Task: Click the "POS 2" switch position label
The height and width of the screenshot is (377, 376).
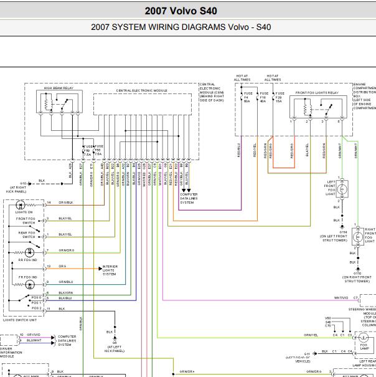Action: point(37,308)
